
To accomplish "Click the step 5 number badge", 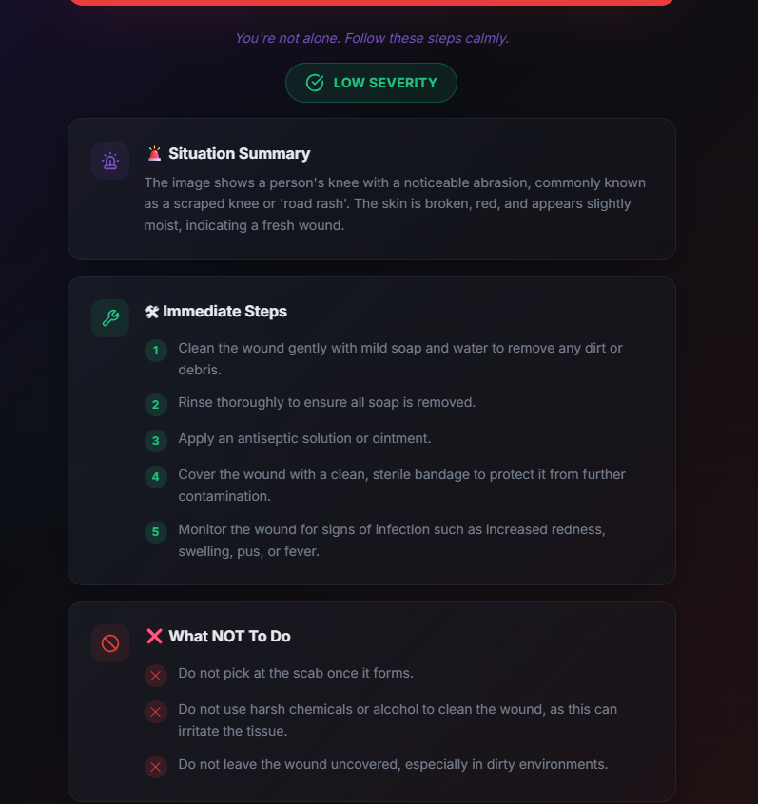I will tap(156, 532).
